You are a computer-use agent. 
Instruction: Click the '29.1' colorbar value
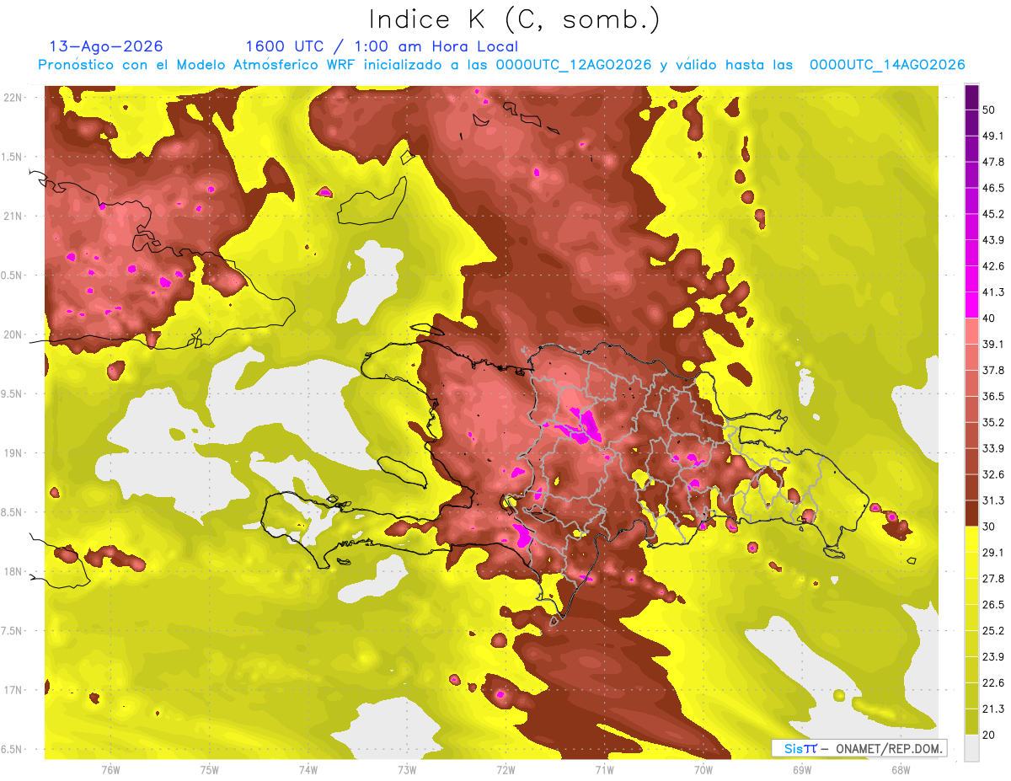[992, 553]
